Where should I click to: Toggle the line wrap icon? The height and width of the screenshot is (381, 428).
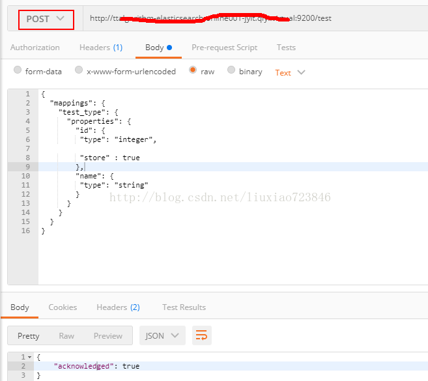pos(202,335)
